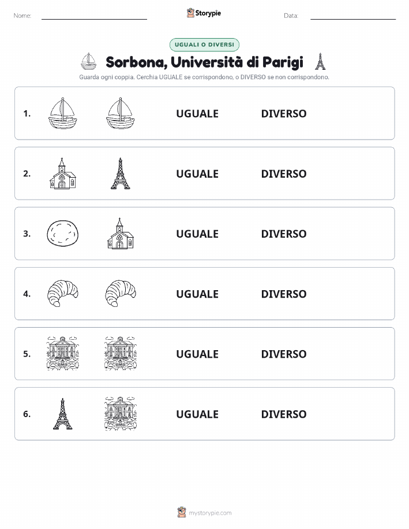
Task: Choose UGUALE for row 5
Action: click(197, 354)
